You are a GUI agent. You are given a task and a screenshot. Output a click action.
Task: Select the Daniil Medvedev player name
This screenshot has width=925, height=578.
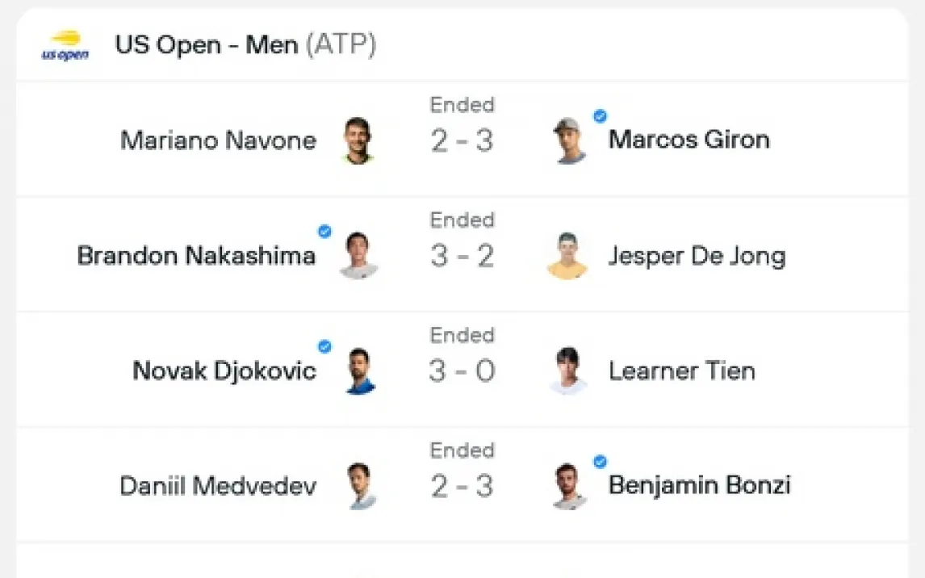pos(218,486)
